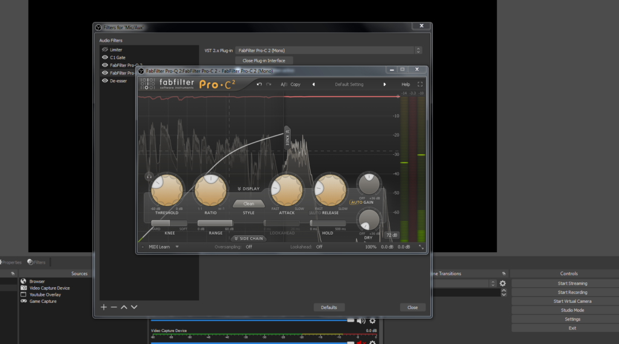
Task: Remove selected filter with minus icon
Action: pyautogui.click(x=114, y=307)
